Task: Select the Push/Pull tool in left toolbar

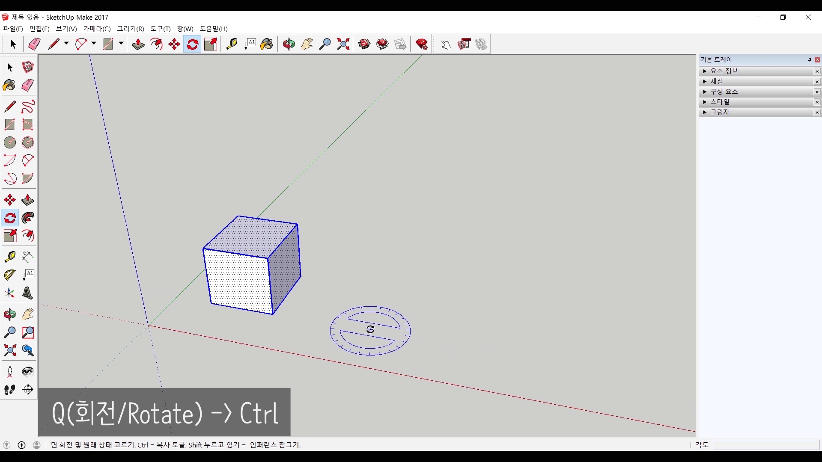Action: pyautogui.click(x=28, y=200)
